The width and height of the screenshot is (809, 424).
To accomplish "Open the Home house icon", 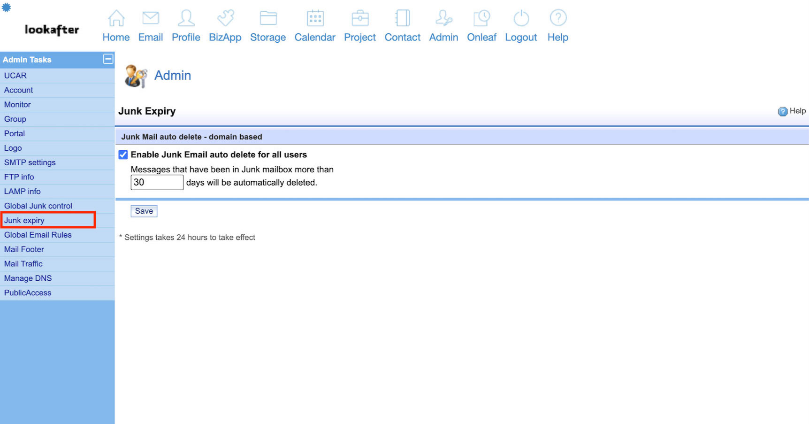I will click(x=116, y=18).
